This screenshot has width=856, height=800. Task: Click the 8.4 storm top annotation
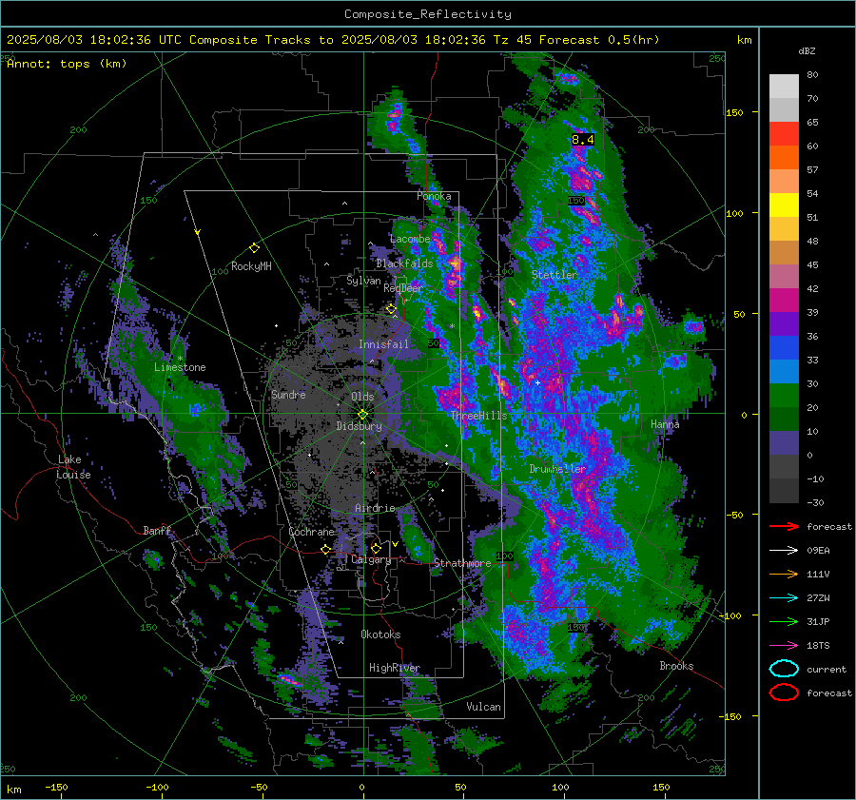click(x=582, y=140)
